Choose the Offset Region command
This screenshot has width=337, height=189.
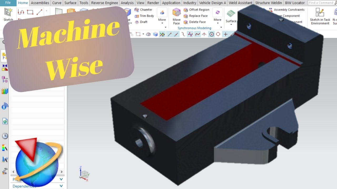(196, 10)
